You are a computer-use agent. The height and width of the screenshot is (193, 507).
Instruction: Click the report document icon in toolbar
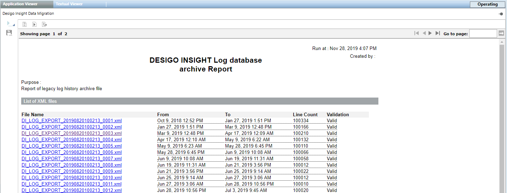[x=25, y=24]
